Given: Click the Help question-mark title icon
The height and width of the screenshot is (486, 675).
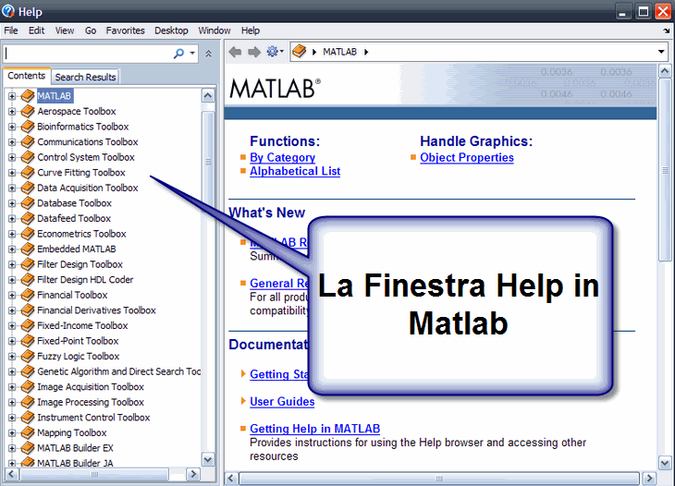Looking at the screenshot, I should click(x=8, y=11).
